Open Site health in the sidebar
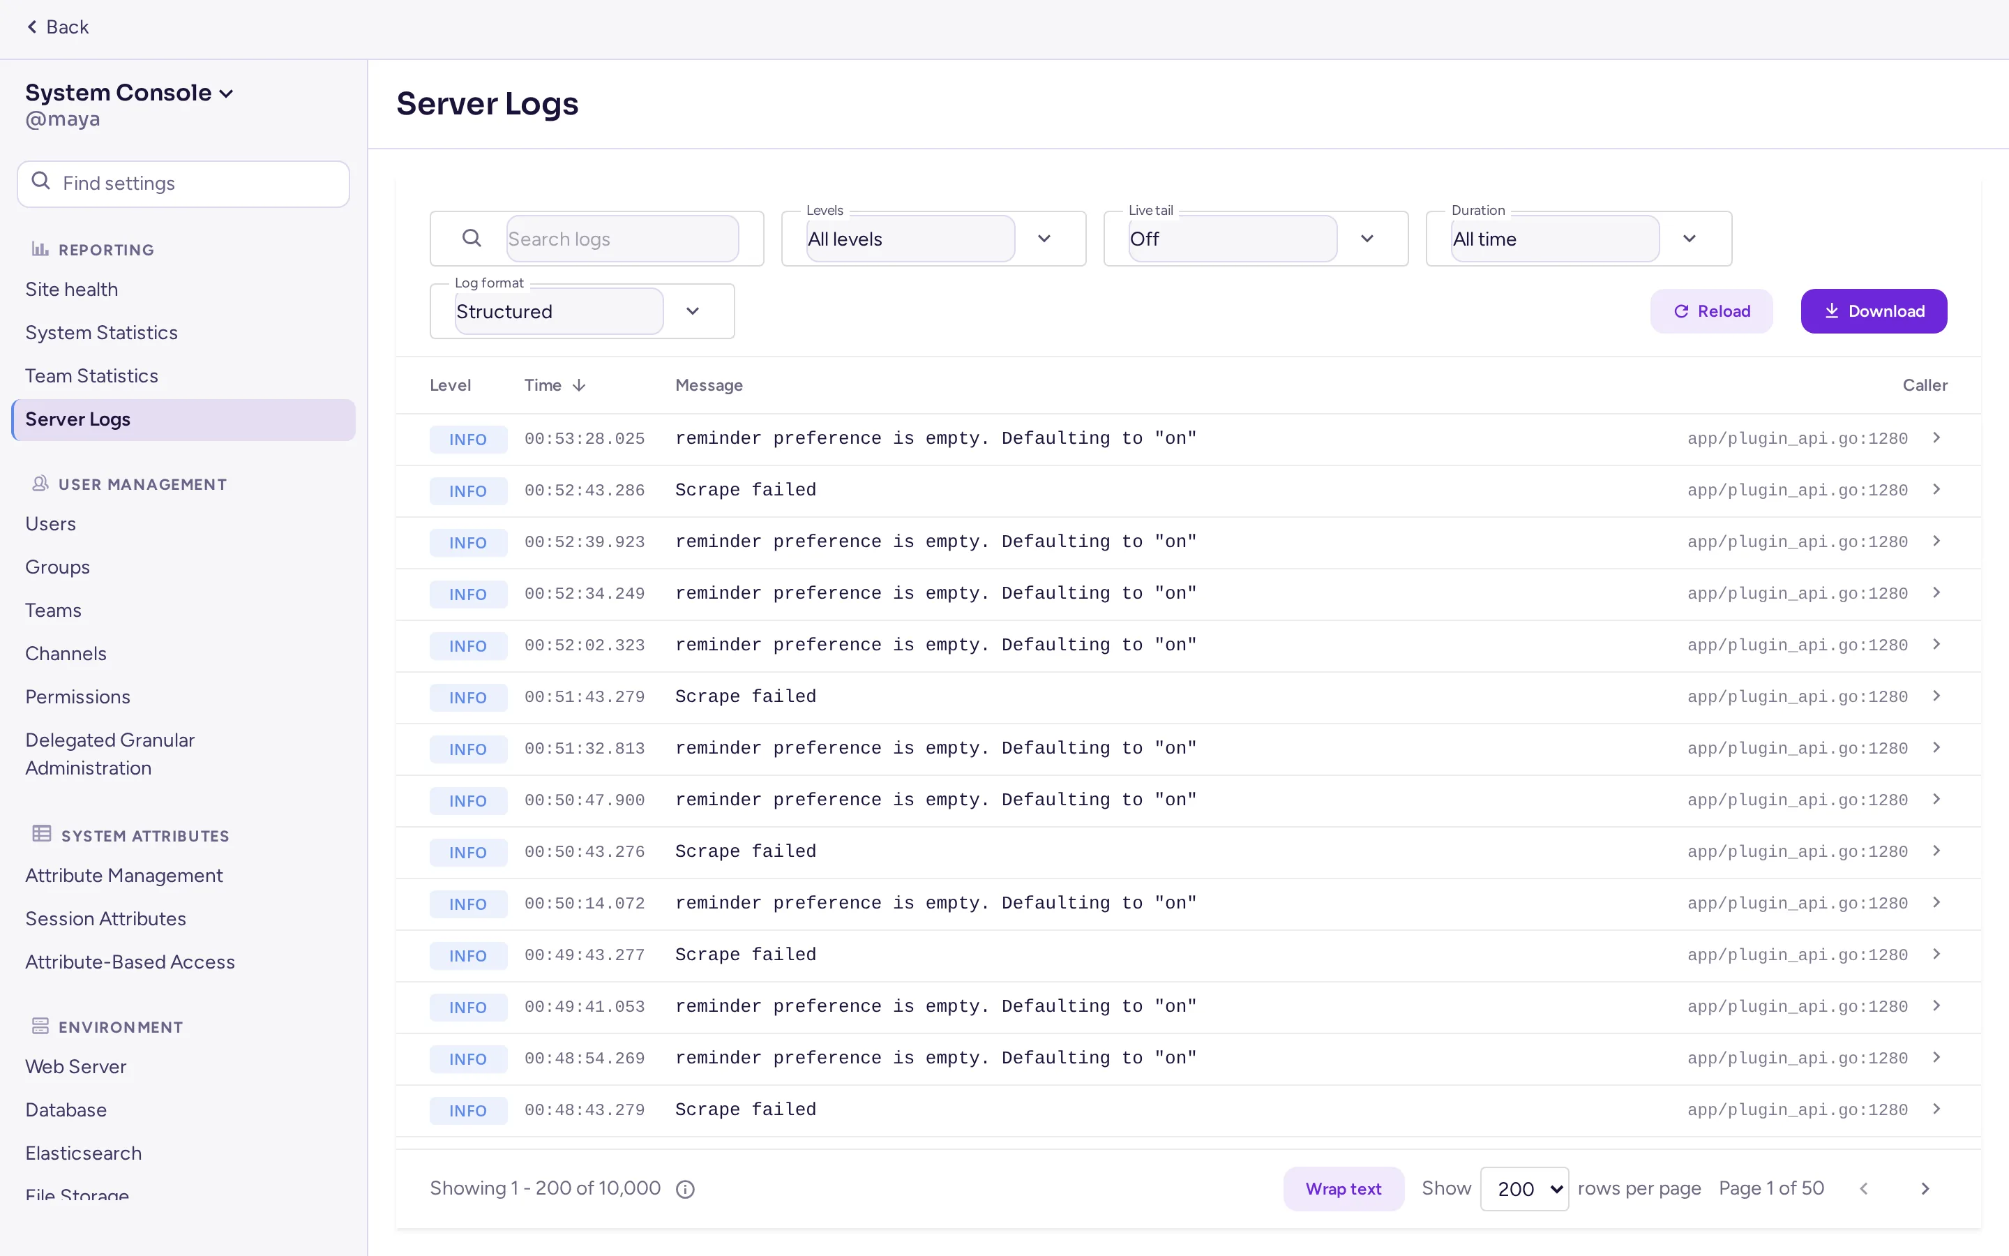Viewport: 2009px width, 1256px height. pyautogui.click(x=71, y=289)
